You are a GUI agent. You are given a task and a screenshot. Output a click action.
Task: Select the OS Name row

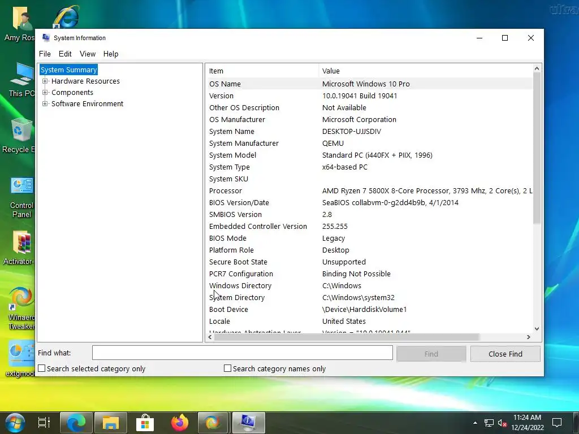[369, 84]
